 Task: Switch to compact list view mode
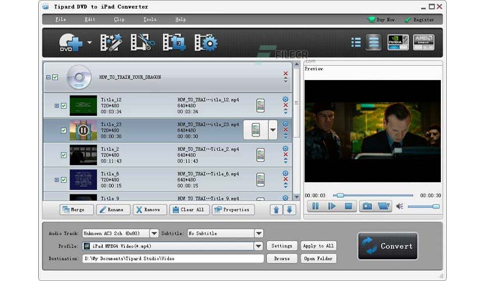coord(356,42)
